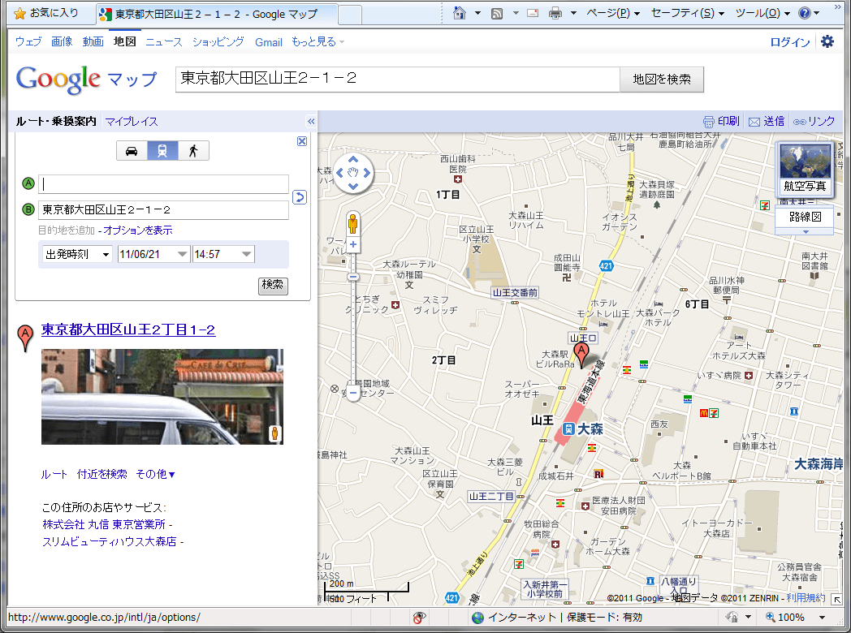Swap start and destination fields
The image size is (851, 633).
coord(300,197)
